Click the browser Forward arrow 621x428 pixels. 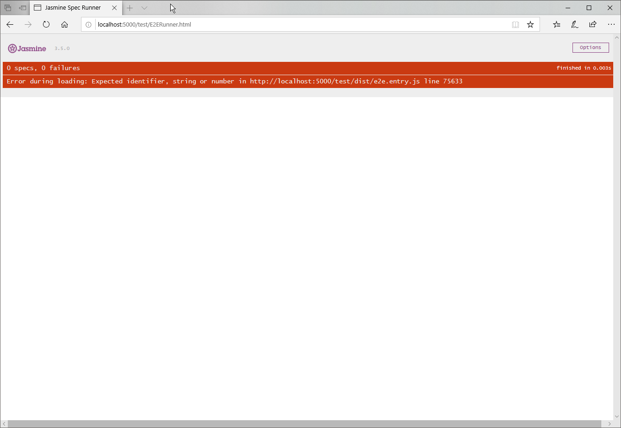pos(28,25)
